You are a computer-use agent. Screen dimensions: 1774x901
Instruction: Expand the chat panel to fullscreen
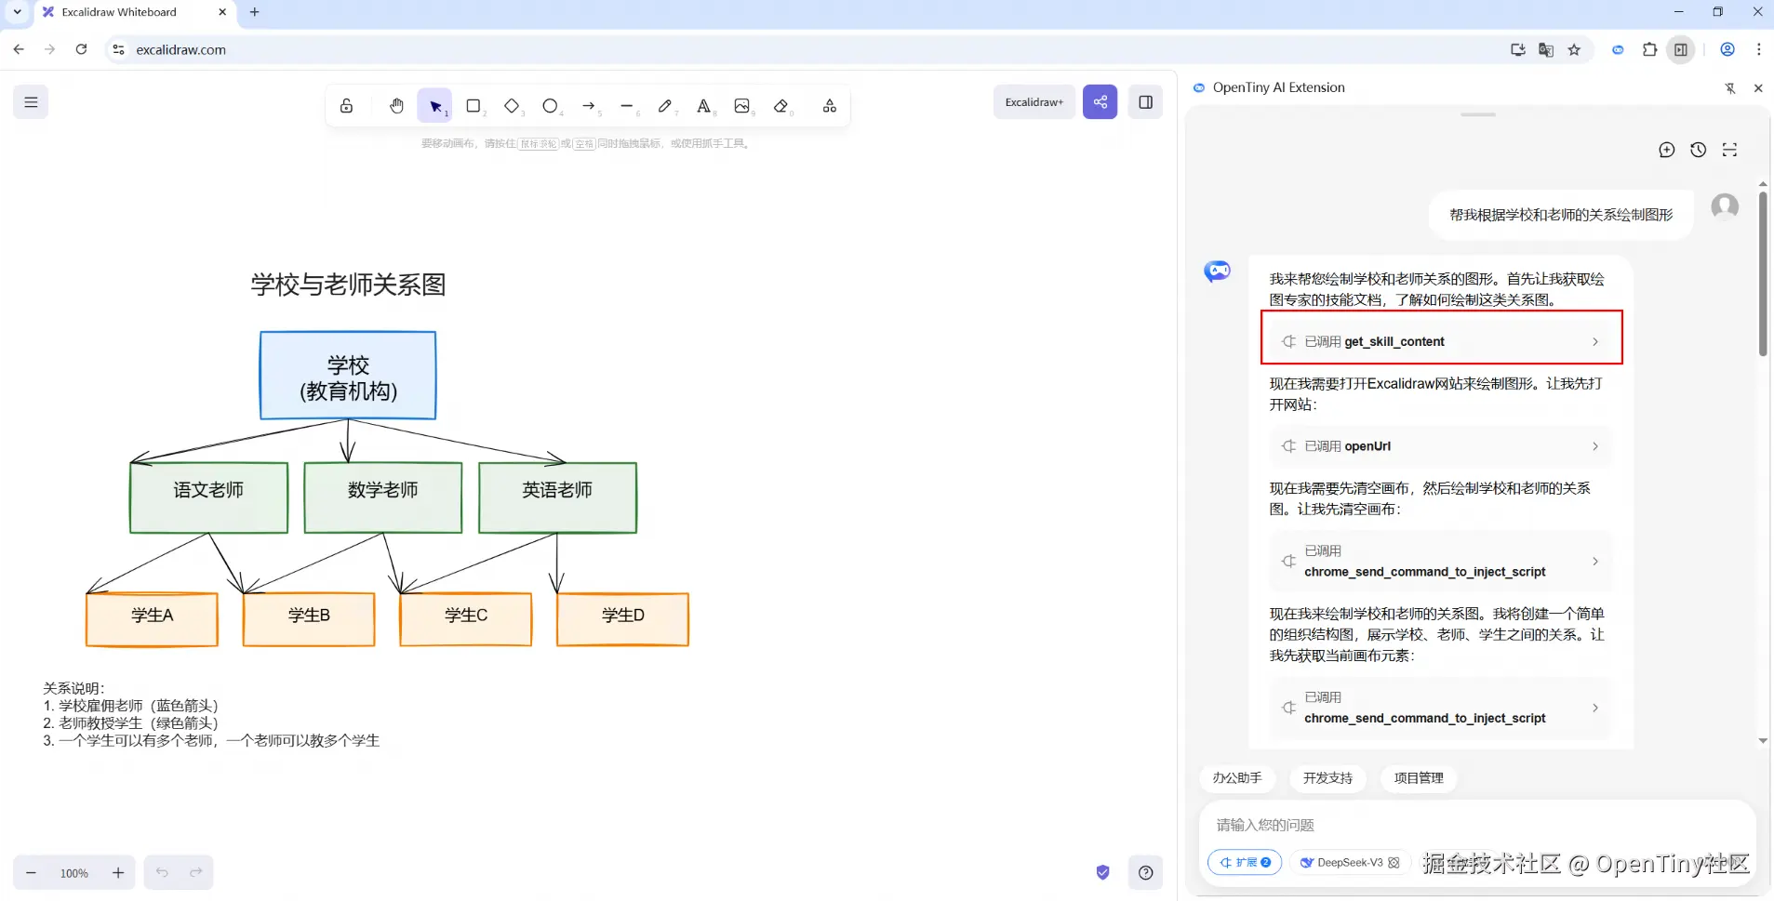(x=1729, y=150)
